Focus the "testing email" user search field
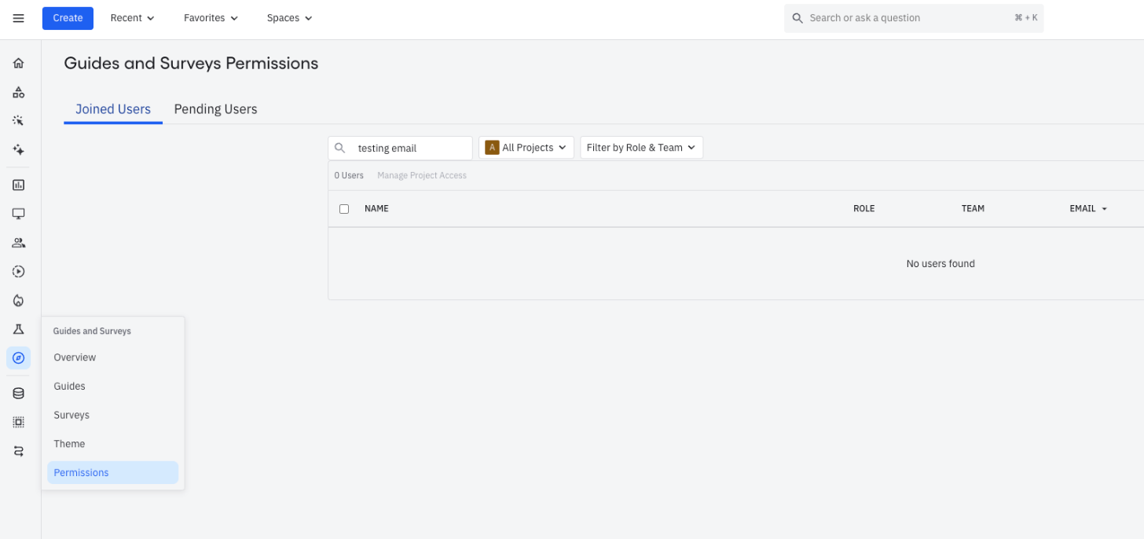The height and width of the screenshot is (539, 1144). 401,148
